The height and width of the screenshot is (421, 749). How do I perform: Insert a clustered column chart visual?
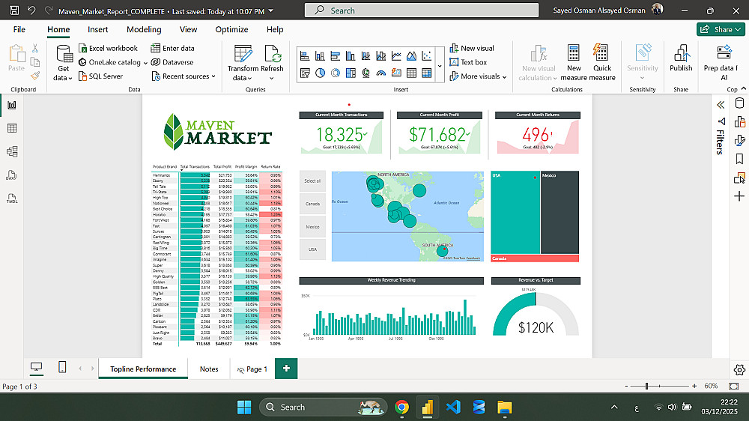[351, 56]
